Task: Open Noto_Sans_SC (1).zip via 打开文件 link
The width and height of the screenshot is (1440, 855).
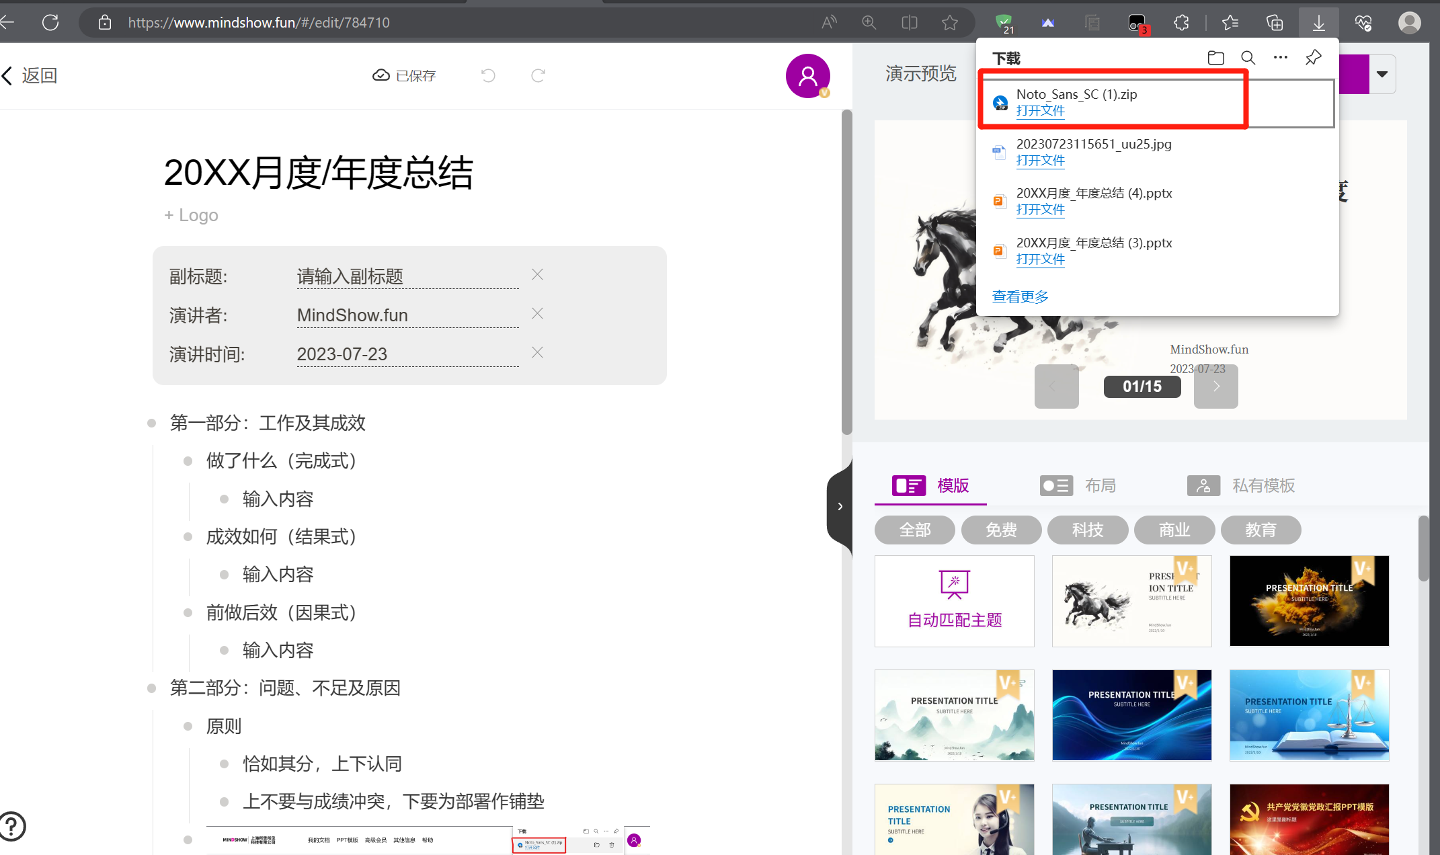Action: coord(1040,110)
